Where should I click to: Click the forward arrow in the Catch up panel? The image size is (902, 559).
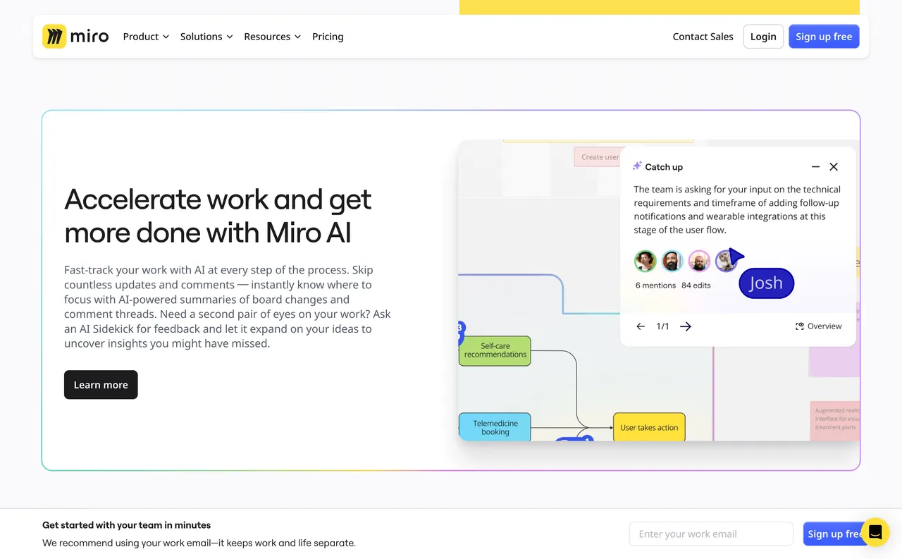685,326
